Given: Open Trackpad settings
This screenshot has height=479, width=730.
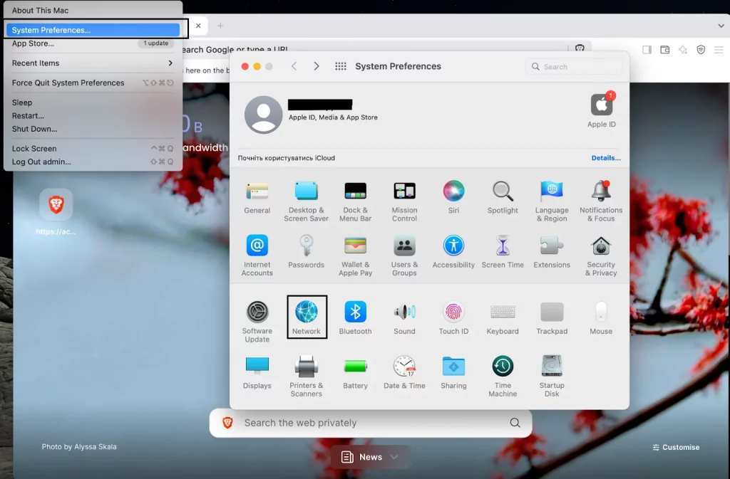Looking at the screenshot, I should 552,317.
